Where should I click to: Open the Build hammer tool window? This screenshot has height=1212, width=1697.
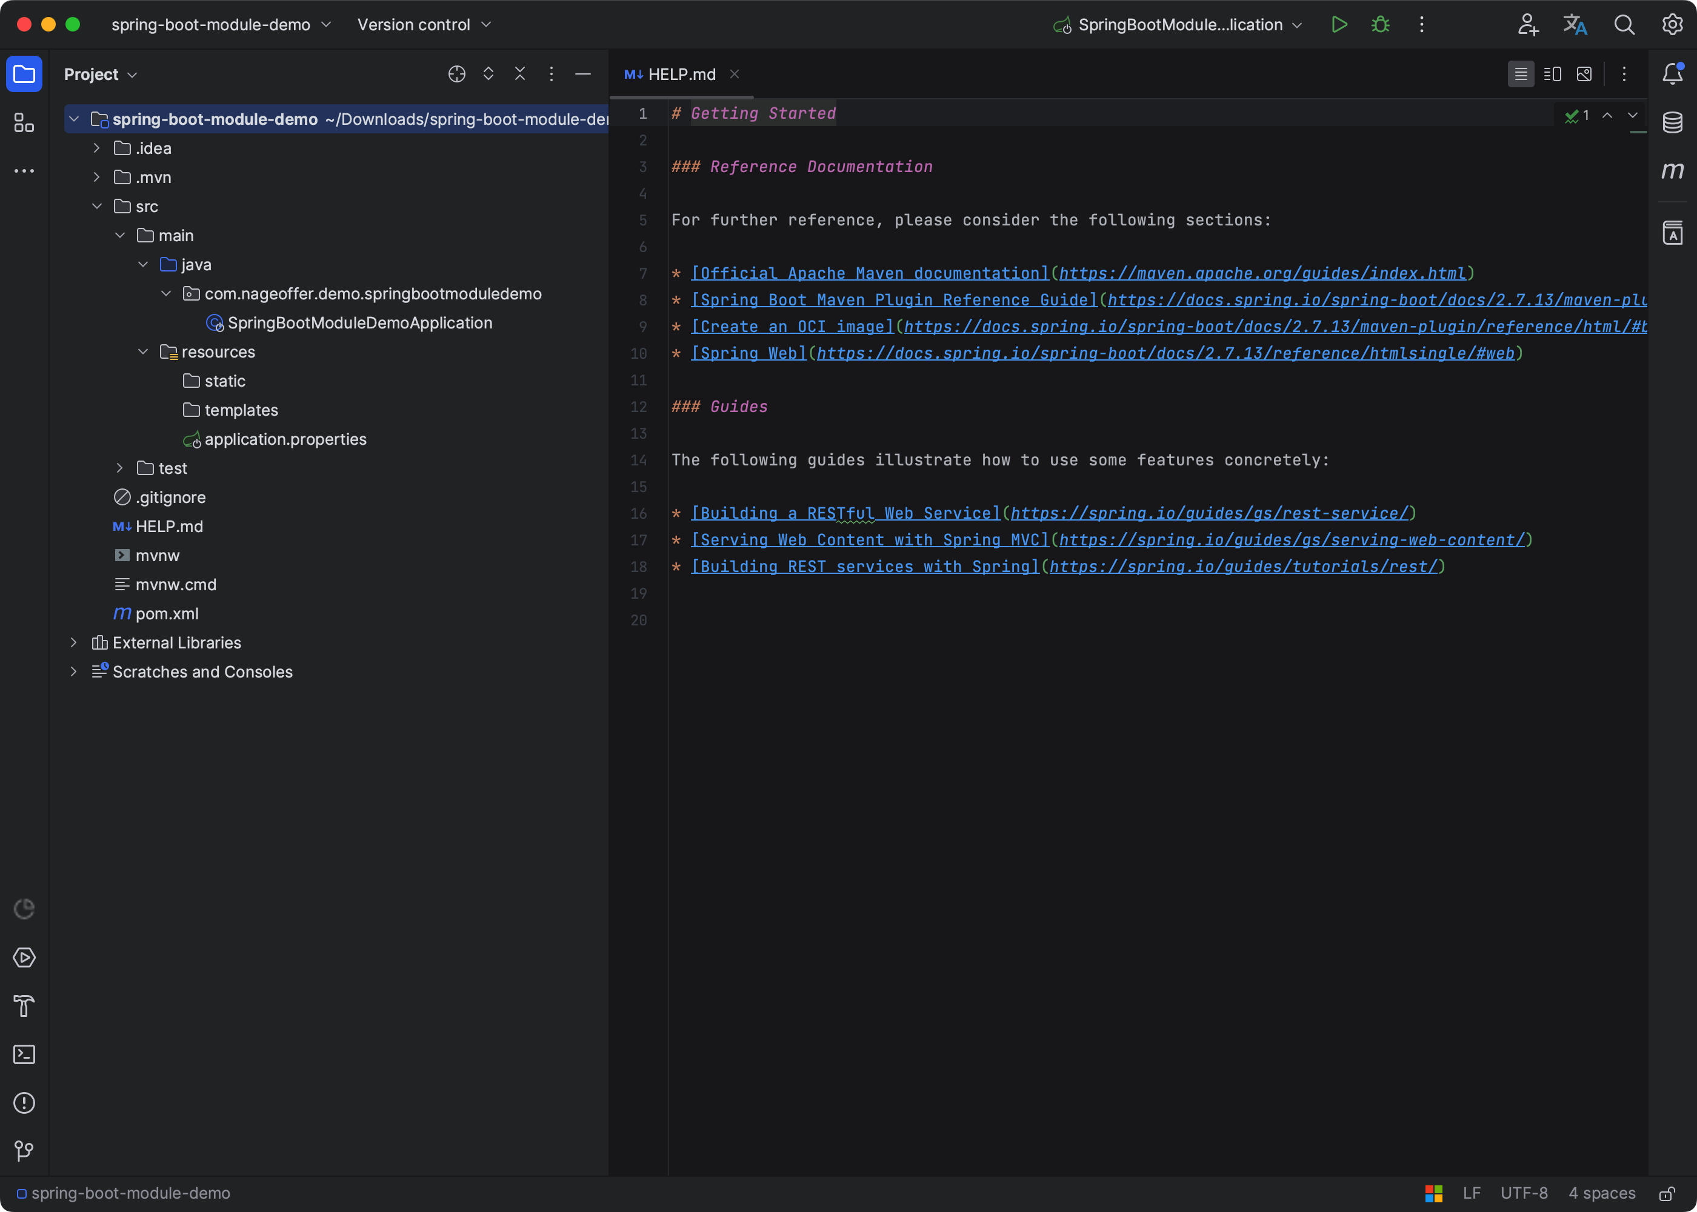click(24, 1006)
